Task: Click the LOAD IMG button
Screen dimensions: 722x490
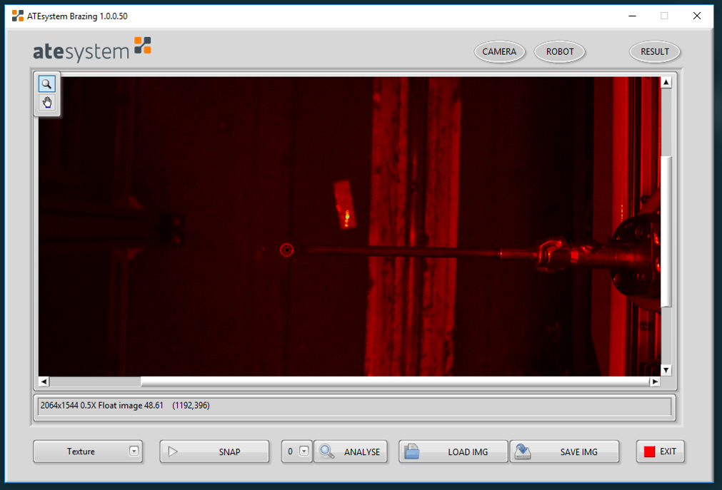Action: pyautogui.click(x=453, y=451)
